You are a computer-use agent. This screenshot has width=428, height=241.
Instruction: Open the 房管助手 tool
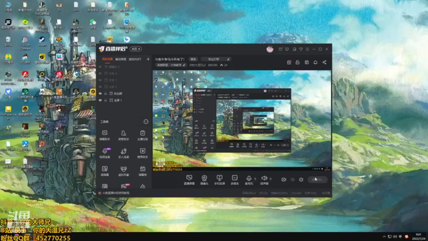124,135
